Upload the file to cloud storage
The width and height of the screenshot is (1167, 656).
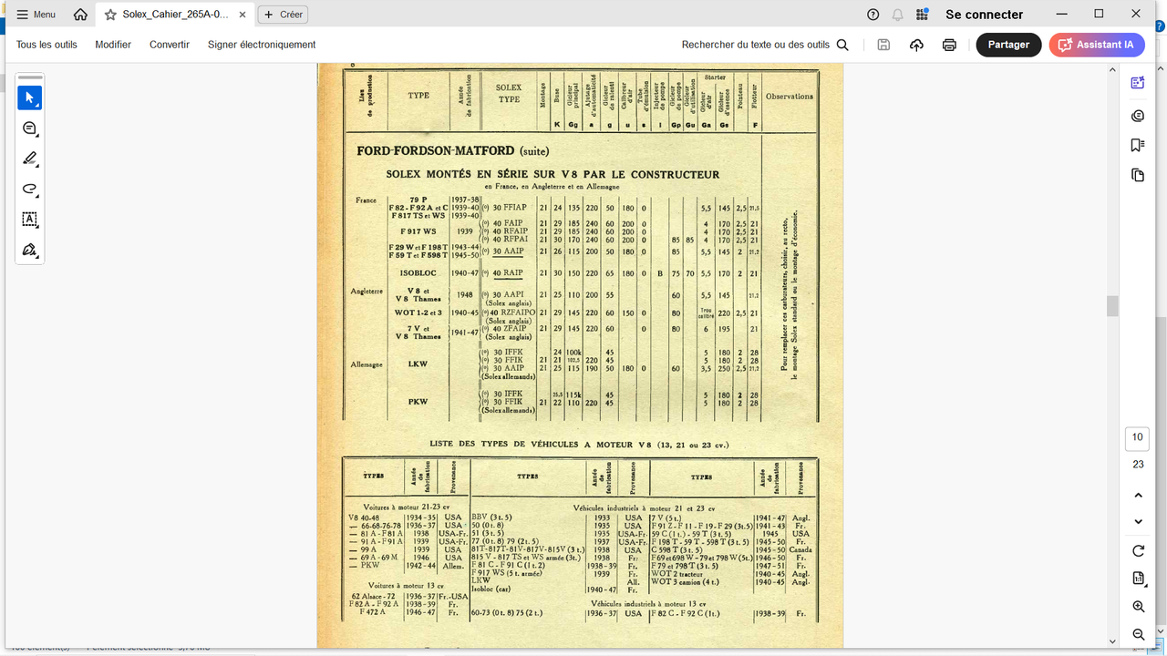coord(916,45)
